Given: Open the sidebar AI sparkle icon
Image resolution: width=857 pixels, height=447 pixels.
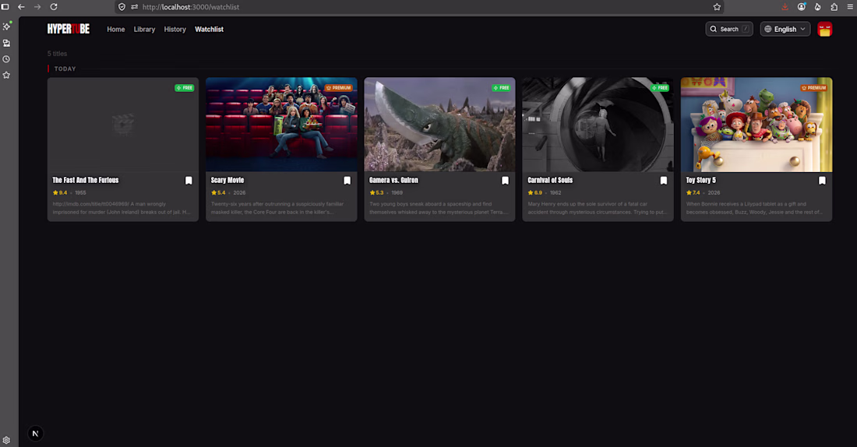Looking at the screenshot, I should pos(6,26).
